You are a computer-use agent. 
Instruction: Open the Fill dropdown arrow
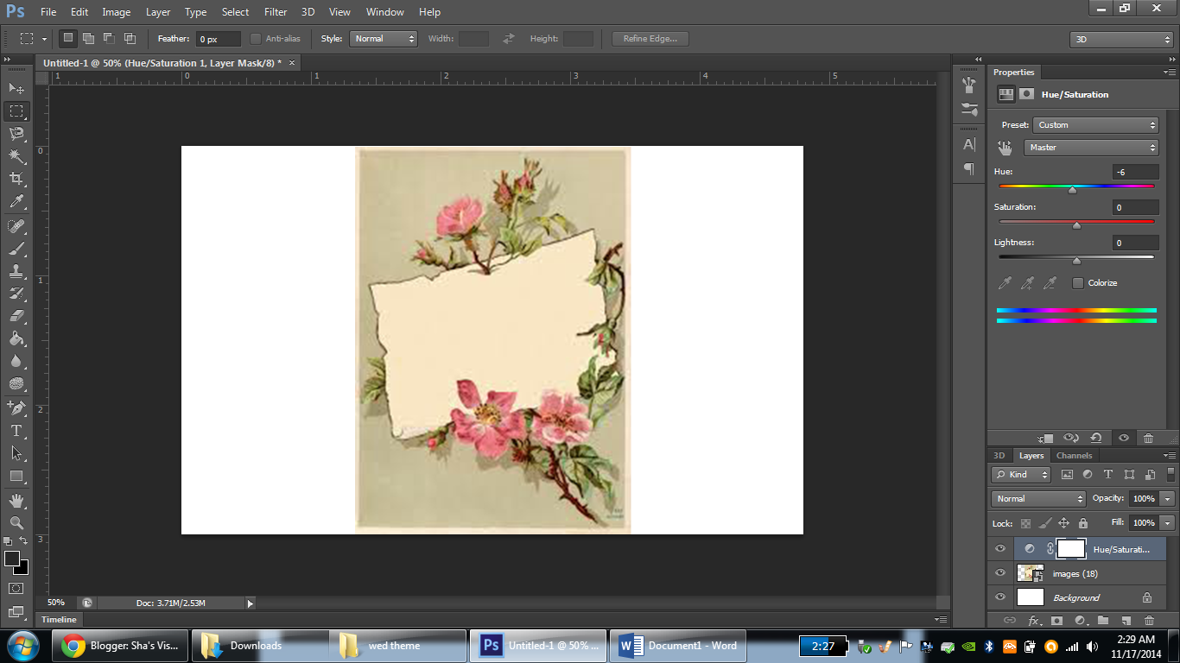click(1168, 523)
